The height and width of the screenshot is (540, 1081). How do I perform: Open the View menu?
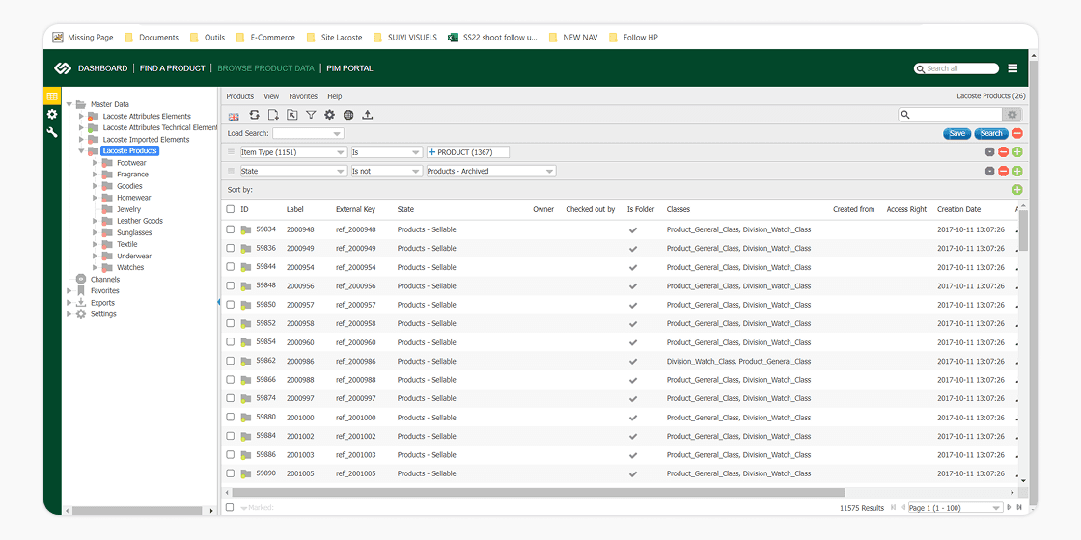(x=271, y=96)
